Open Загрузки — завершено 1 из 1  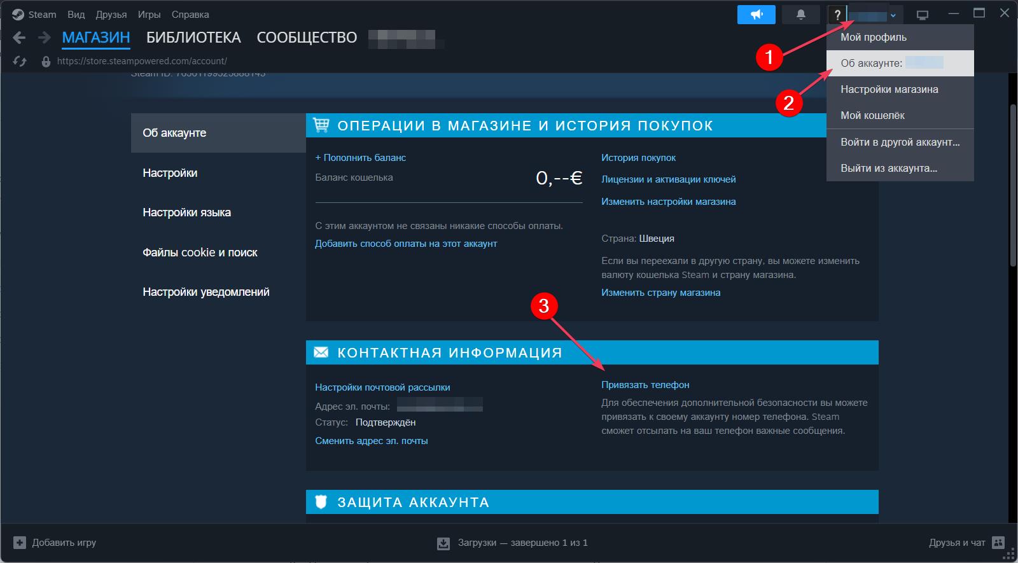pyautogui.click(x=512, y=543)
